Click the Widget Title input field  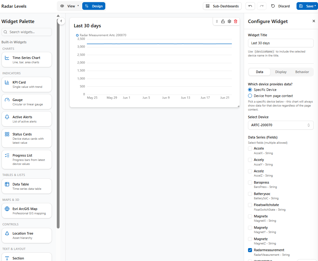click(281, 43)
